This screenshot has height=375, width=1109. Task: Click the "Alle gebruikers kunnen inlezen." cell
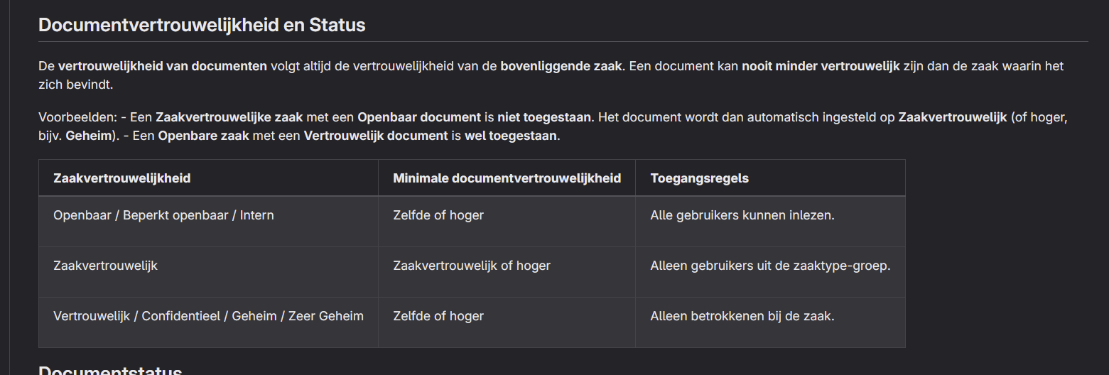pos(742,215)
